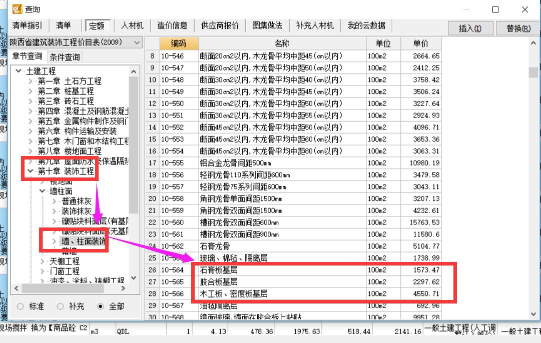Viewport: 541px width, 343px height.
Task: Switch to 章节查询 sub-tab
Action: click(x=27, y=56)
